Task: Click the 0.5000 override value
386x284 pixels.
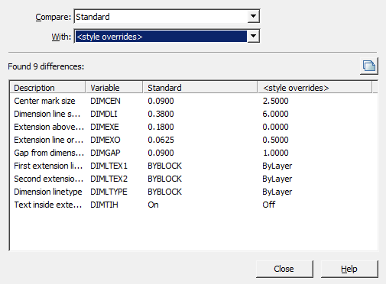Action: point(275,140)
